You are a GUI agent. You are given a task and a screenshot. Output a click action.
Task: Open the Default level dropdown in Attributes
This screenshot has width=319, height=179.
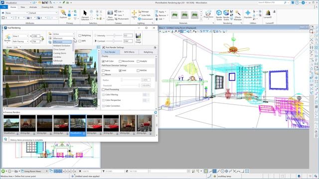pos(43,13)
